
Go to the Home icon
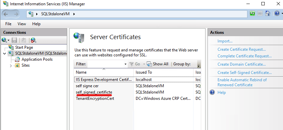click(x=268, y=14)
